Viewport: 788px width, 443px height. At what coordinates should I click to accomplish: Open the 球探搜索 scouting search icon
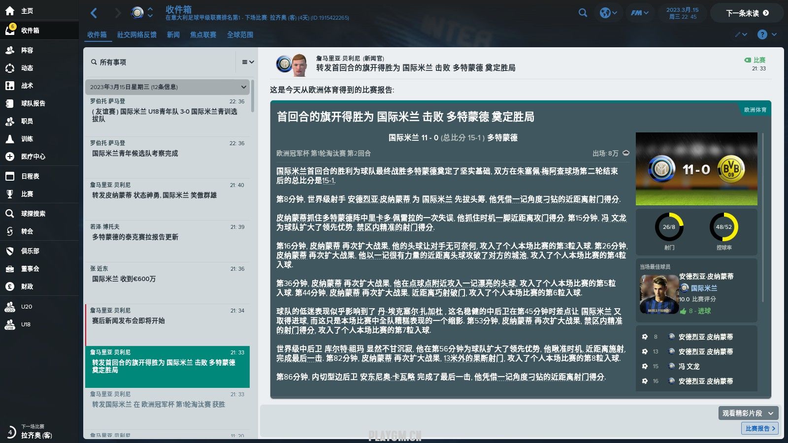(x=10, y=214)
